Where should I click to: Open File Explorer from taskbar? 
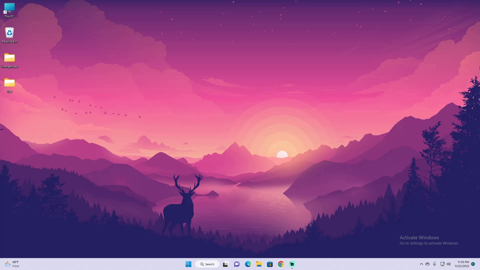pyautogui.click(x=259, y=264)
